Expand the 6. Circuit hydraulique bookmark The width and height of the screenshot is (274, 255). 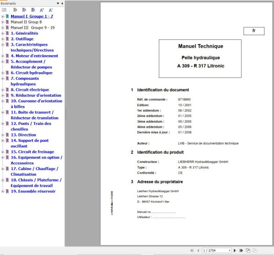[x=3, y=73]
